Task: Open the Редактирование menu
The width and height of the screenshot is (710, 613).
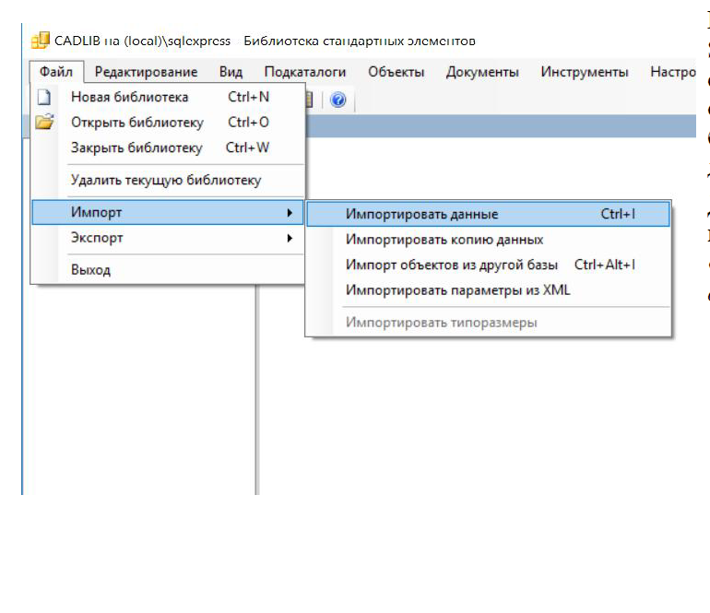Action: coord(147,72)
